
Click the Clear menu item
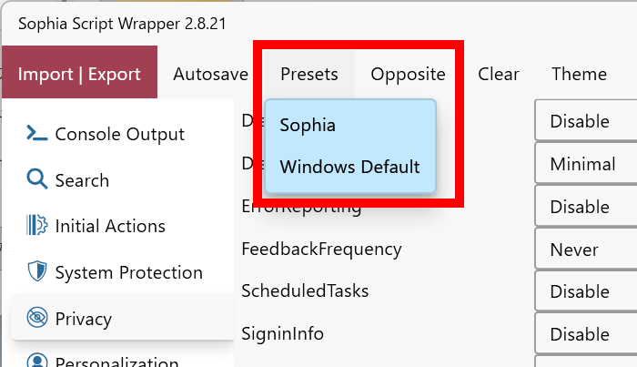[x=498, y=75]
